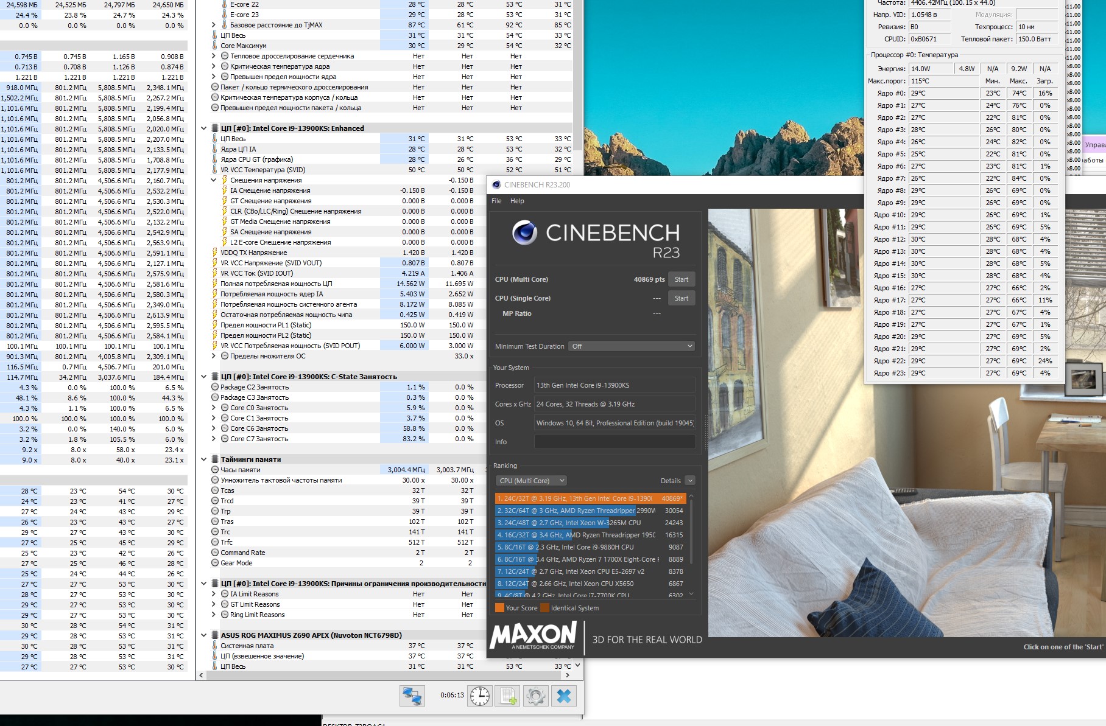
Task: Click the Info field in Your System
Action: click(x=615, y=442)
